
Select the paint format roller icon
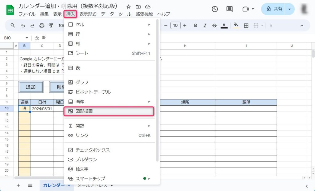tap(51, 26)
